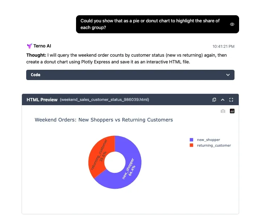Image resolution: width=272 pixels, height=221 pixels.
Task: Expand the Code section chevron
Action: (228, 75)
